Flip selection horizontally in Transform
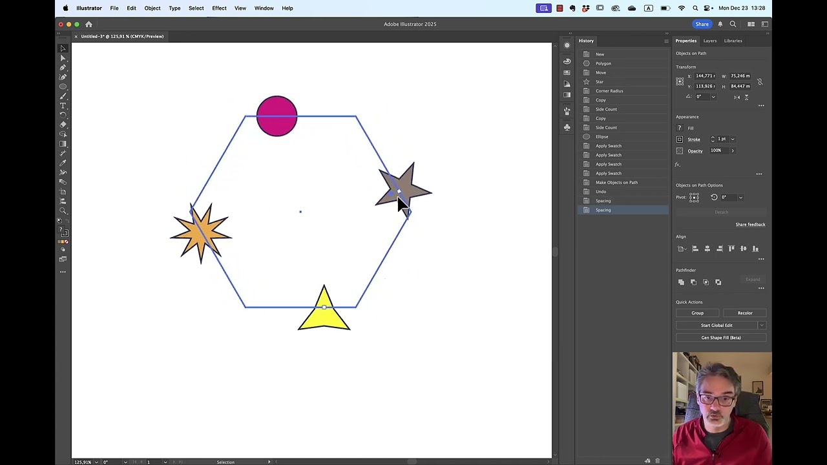Screen dimensions: 827x465 737,97
